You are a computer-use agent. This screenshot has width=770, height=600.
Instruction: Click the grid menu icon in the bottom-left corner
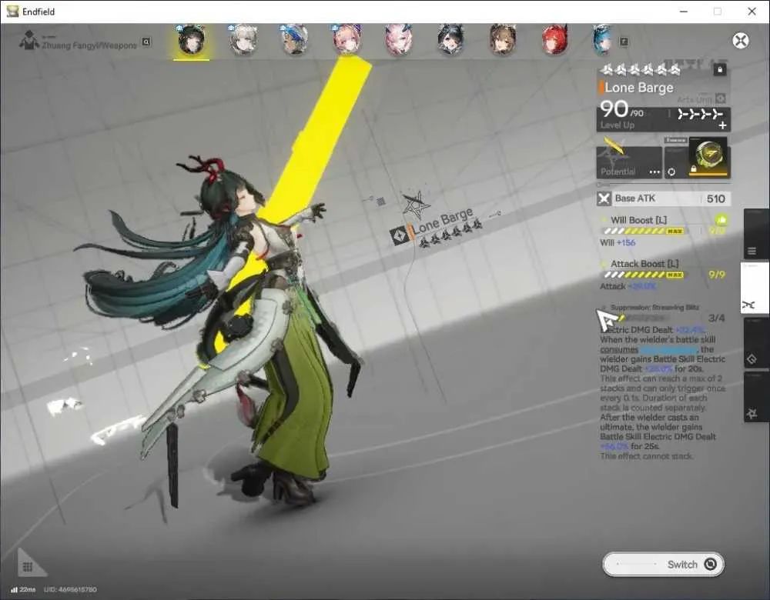pos(28,567)
